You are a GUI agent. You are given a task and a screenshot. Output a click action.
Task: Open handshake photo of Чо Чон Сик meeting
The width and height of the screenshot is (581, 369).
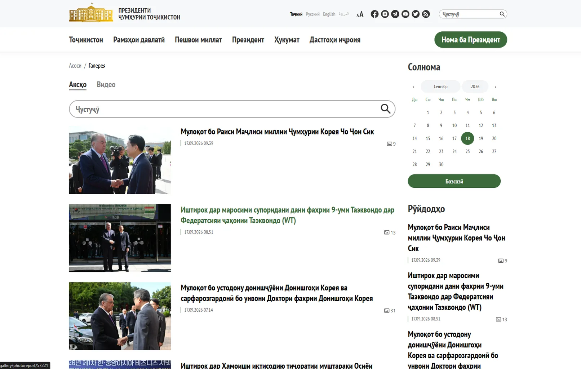[120, 160]
